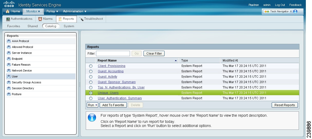Image resolution: width=312 pixels, height=139 pixels.
Task: Select Unique_Users radio button
Action: click(91, 93)
